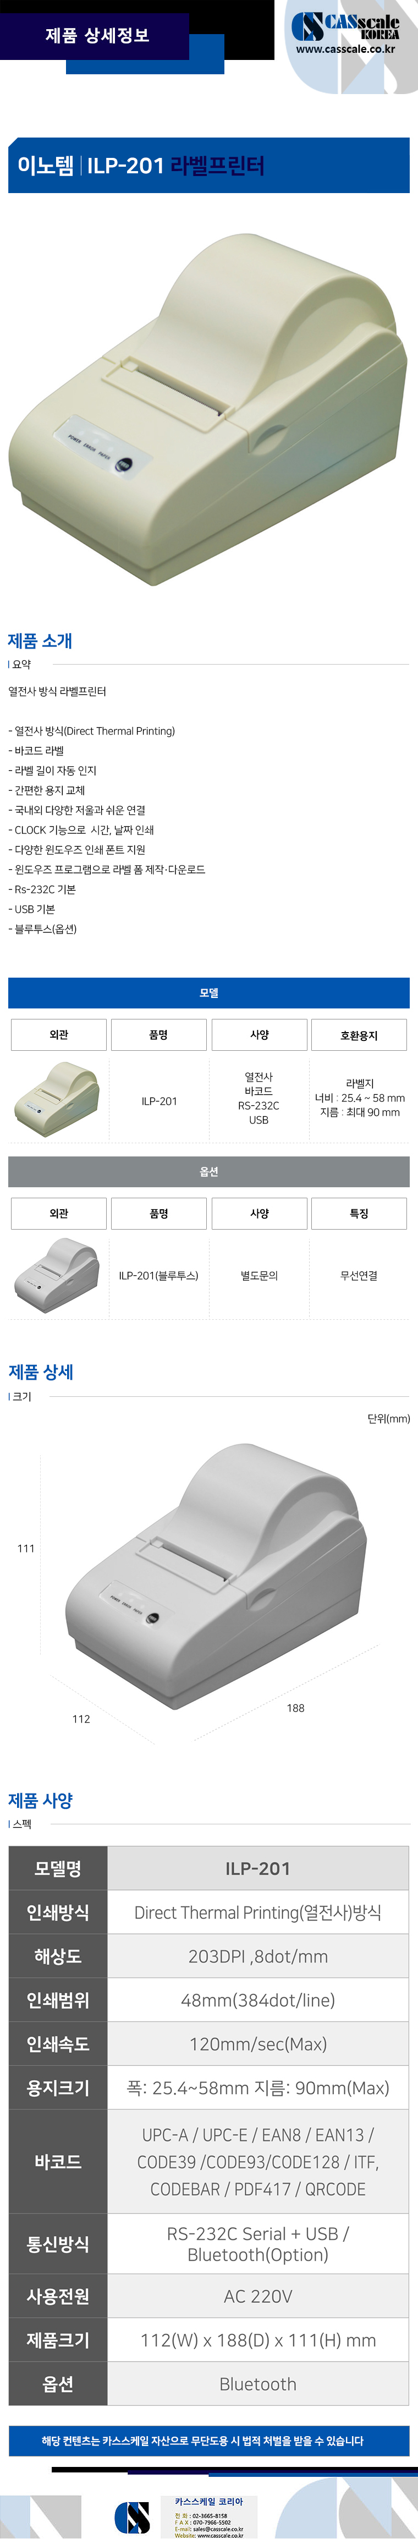Select the blue 모델 section header bar
This screenshot has width=418, height=2539.
208,992
